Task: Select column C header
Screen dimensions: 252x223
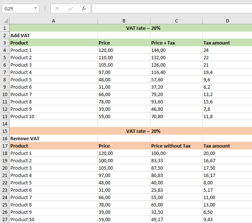Action: (x=176, y=21)
